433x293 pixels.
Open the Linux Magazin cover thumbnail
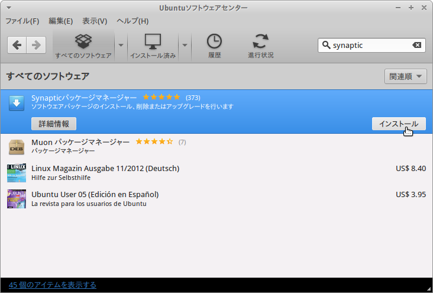tap(17, 173)
